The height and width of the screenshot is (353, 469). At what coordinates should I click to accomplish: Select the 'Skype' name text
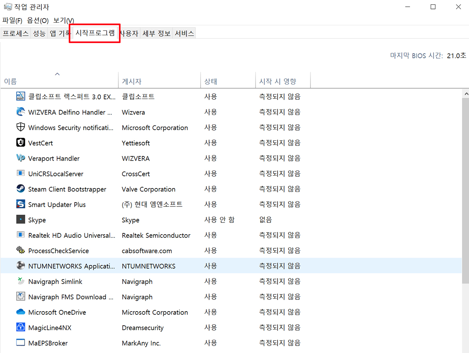(x=37, y=220)
